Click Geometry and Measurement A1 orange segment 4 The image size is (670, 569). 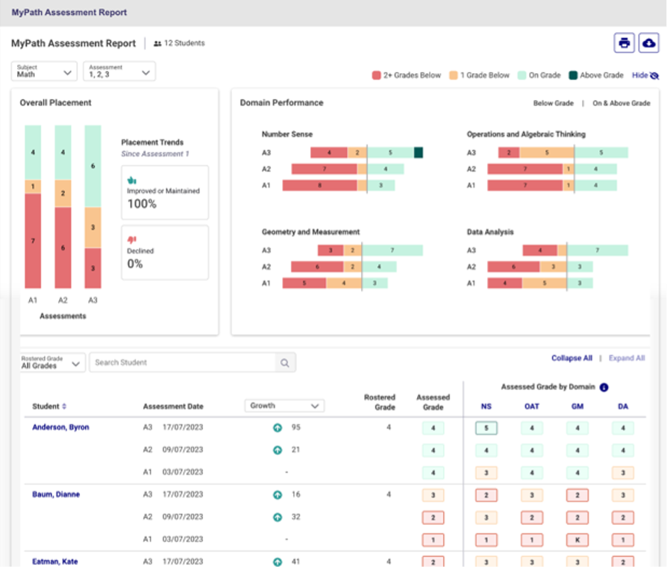(345, 285)
